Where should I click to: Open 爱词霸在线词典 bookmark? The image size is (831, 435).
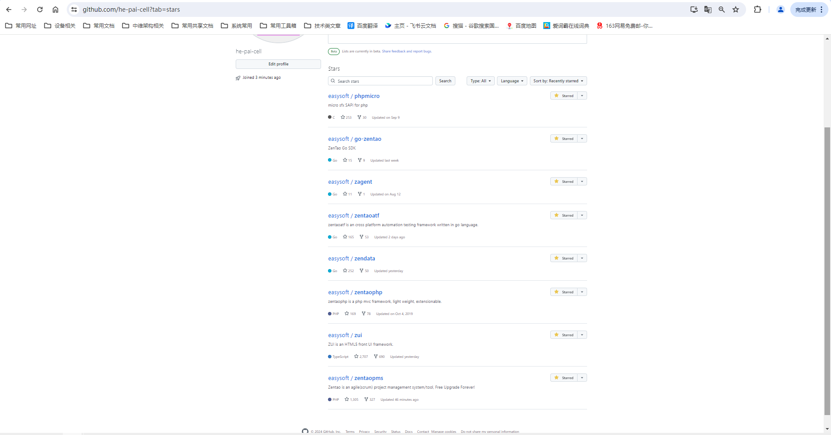tap(566, 26)
